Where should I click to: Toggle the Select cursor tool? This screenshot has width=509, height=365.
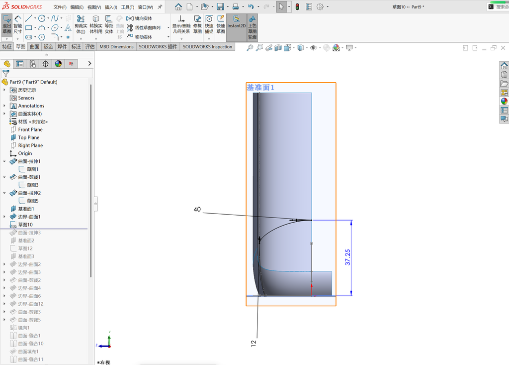281,6
